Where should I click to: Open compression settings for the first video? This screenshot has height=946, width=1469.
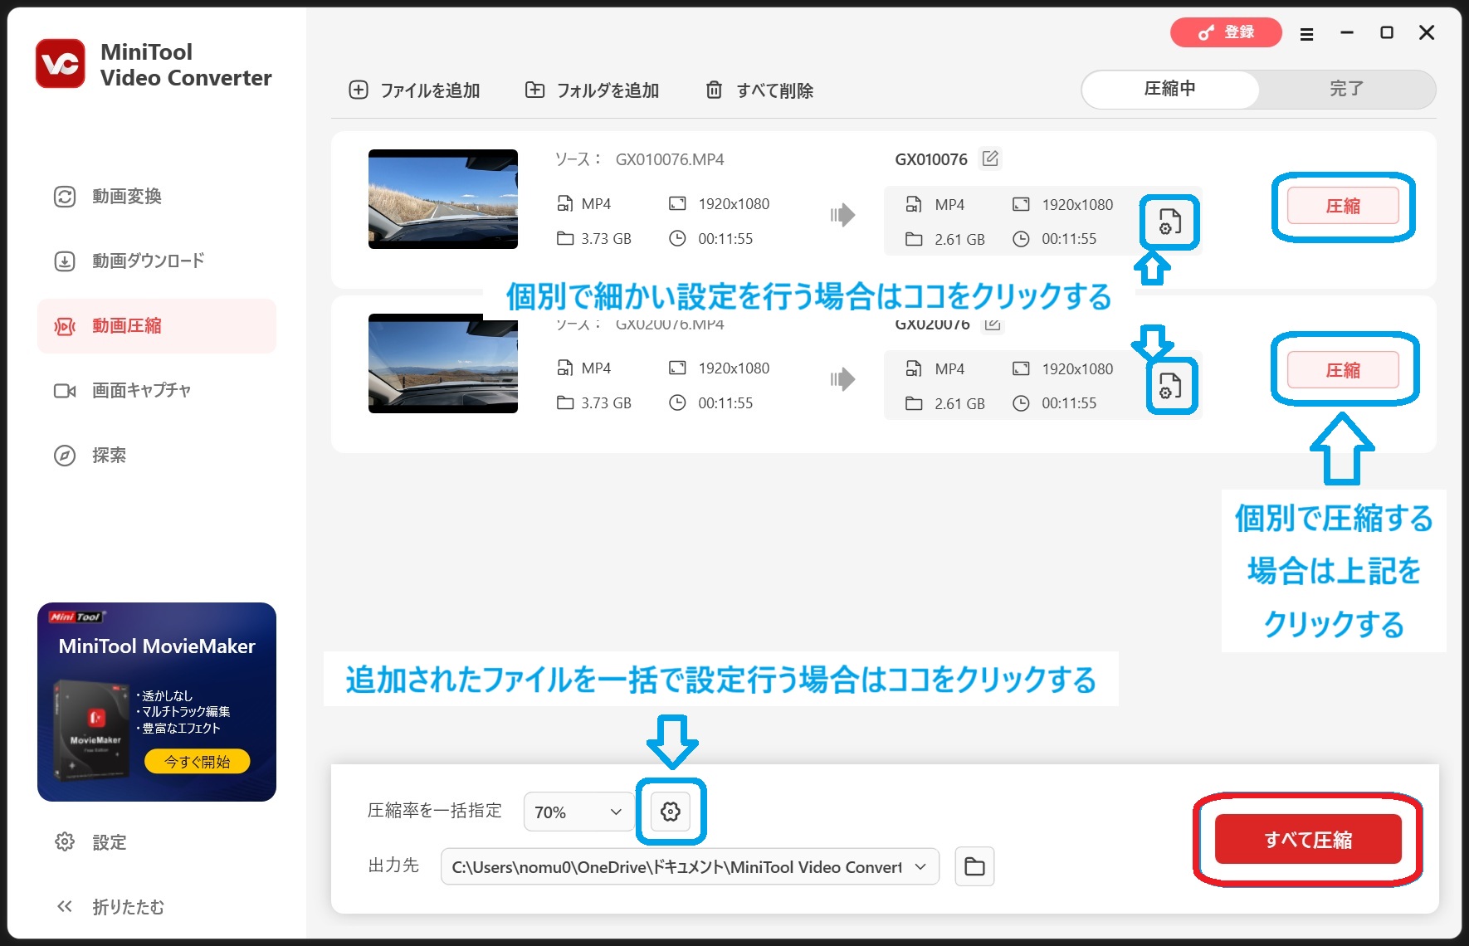tap(1169, 222)
